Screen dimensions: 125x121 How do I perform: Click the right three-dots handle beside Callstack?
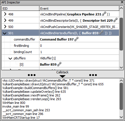point(93,75)
